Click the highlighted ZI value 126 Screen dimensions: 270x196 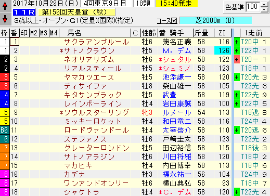pyautogui.click(x=223, y=51)
